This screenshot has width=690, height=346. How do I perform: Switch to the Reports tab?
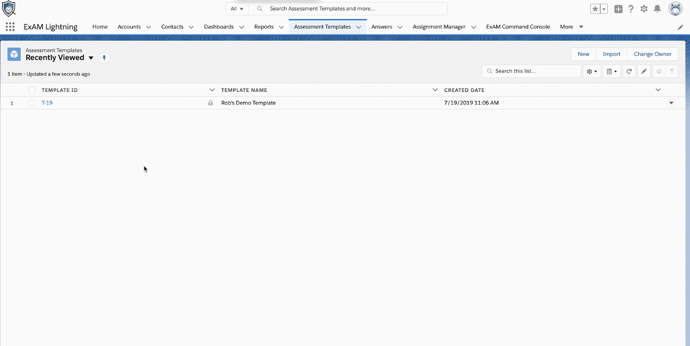264,27
